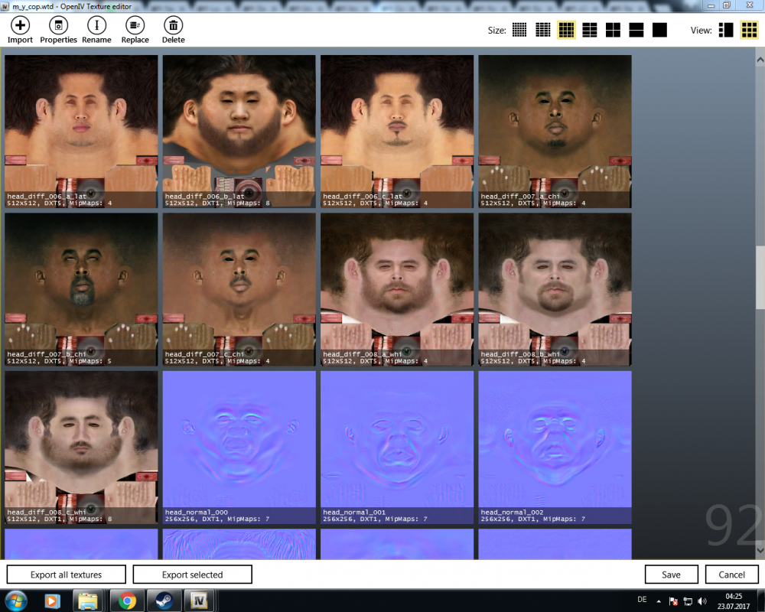Open Google Chrome from the taskbar
The width and height of the screenshot is (765, 612).
pyautogui.click(x=127, y=600)
